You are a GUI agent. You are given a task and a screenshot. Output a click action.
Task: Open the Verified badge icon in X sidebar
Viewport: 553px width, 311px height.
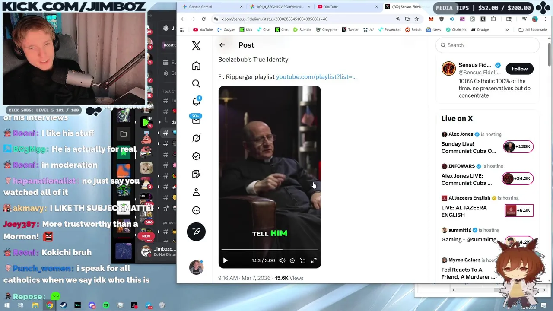pos(196,156)
